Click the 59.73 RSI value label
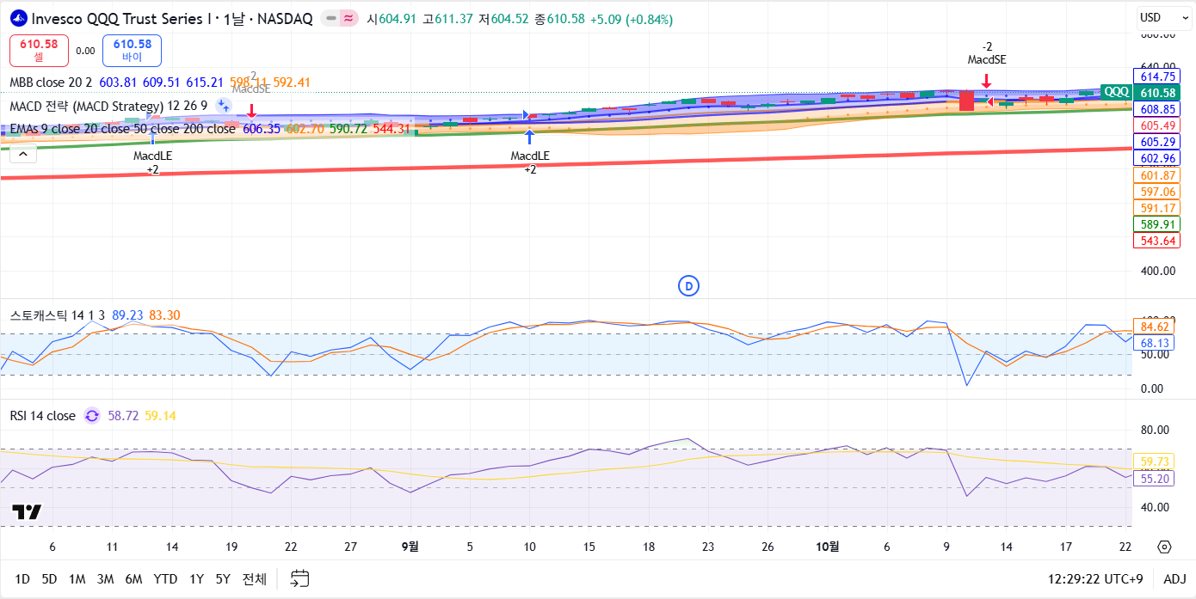 tap(1155, 461)
